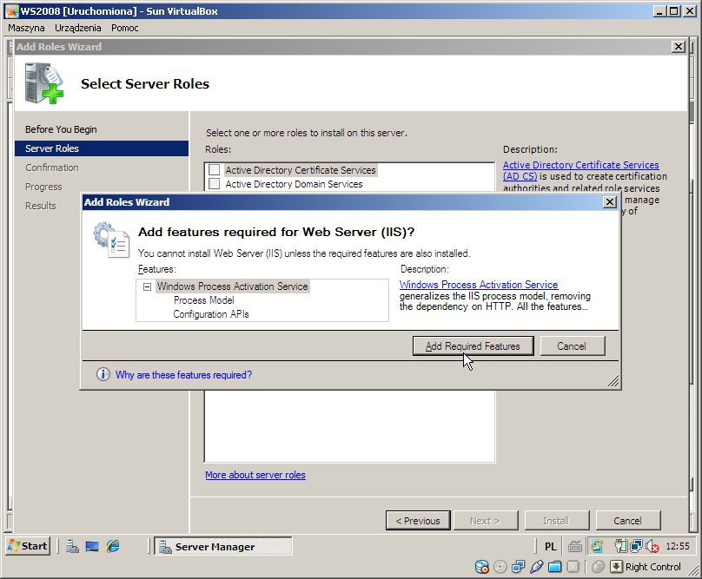Close the inner Add Roles Wizard dialog

(x=610, y=202)
